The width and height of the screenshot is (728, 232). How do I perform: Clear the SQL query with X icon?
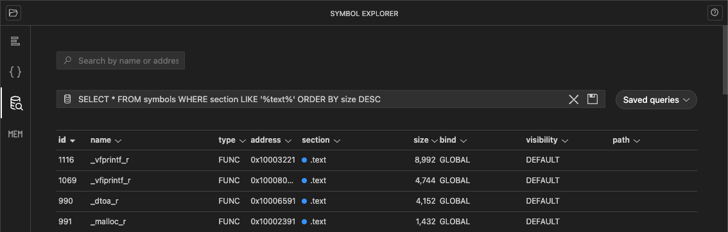[x=574, y=99]
